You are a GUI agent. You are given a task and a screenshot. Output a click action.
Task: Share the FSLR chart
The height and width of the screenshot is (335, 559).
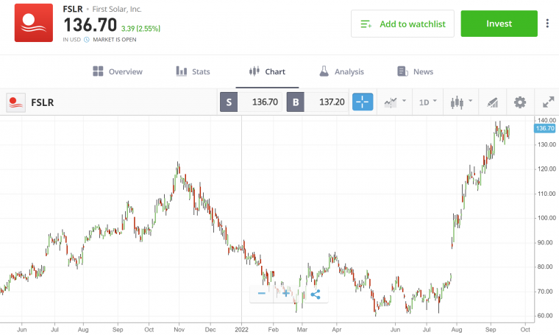click(316, 294)
